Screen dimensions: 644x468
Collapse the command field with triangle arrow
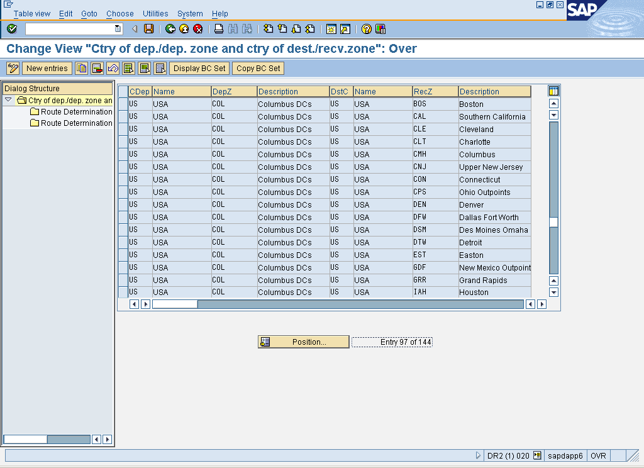point(135,29)
